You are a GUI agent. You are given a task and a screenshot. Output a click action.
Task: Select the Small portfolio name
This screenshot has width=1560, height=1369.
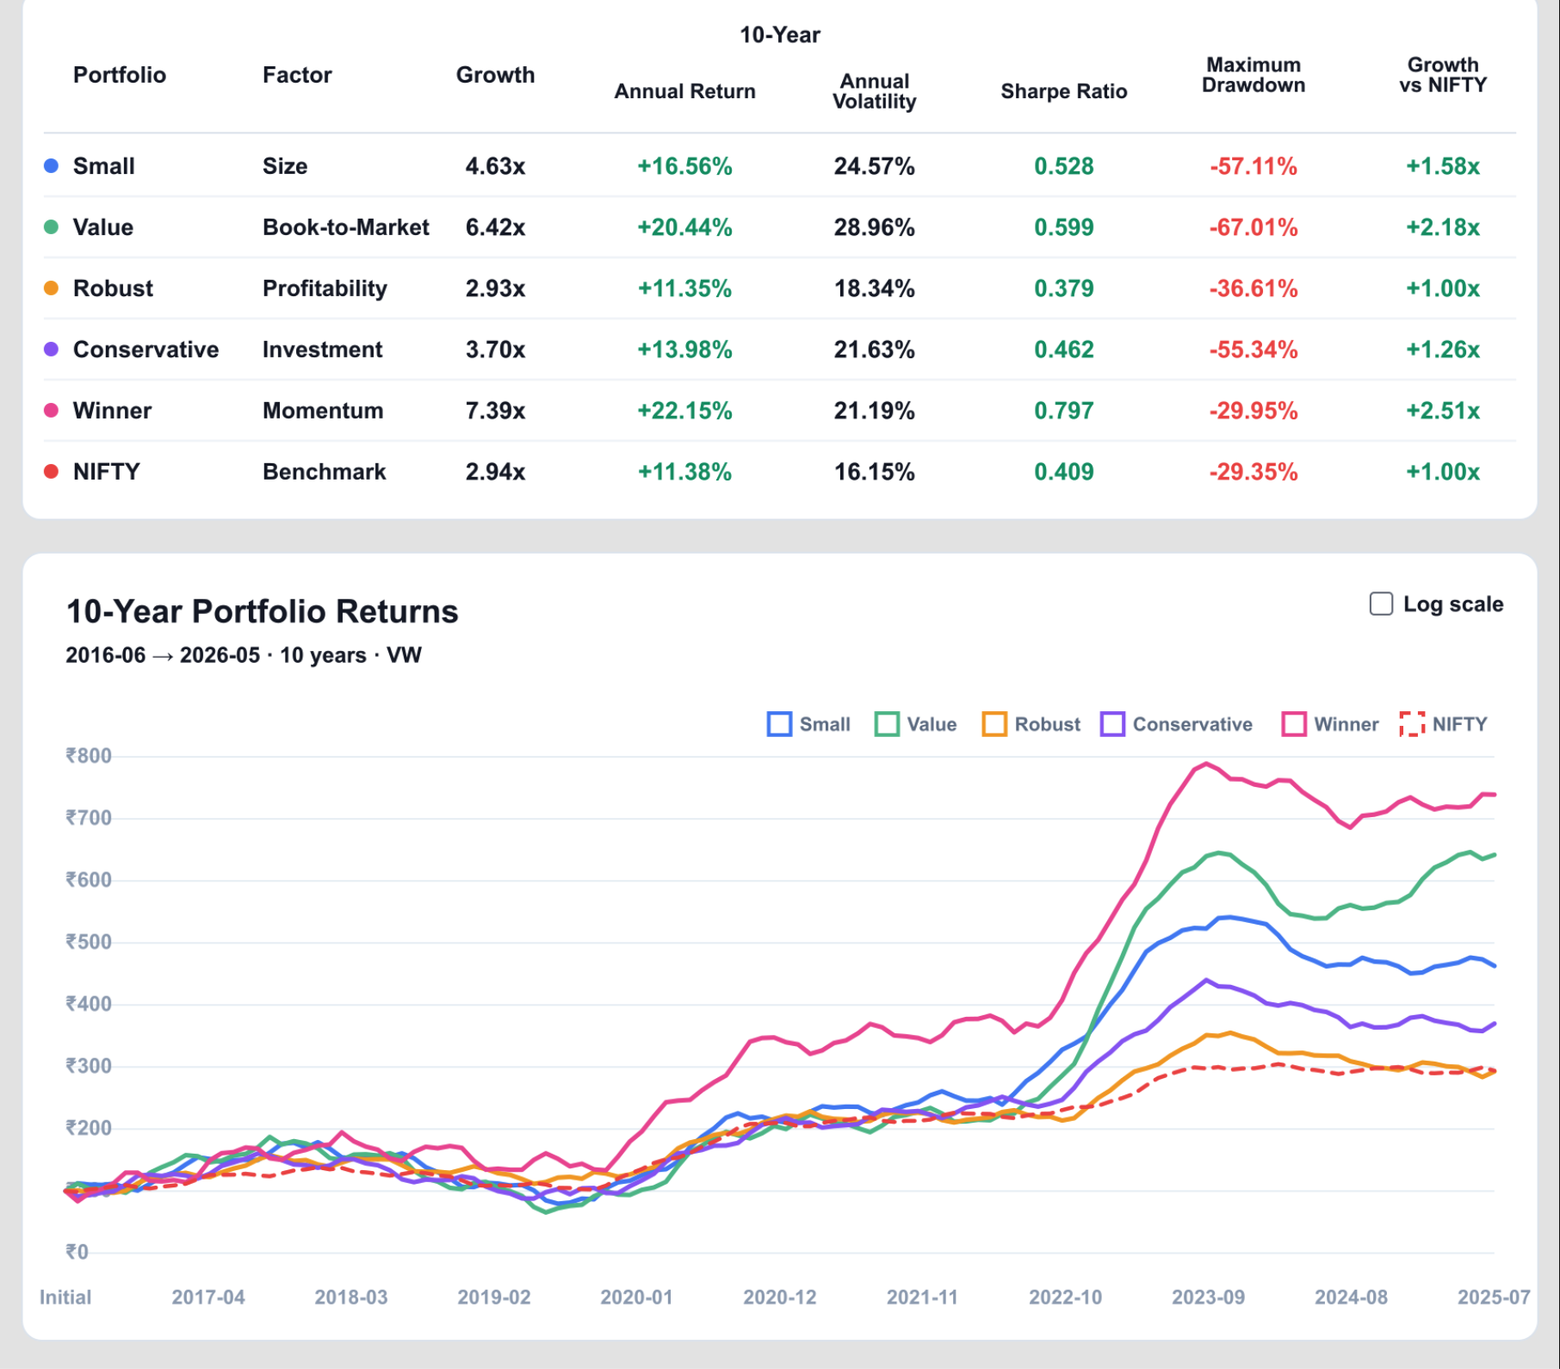coord(104,165)
